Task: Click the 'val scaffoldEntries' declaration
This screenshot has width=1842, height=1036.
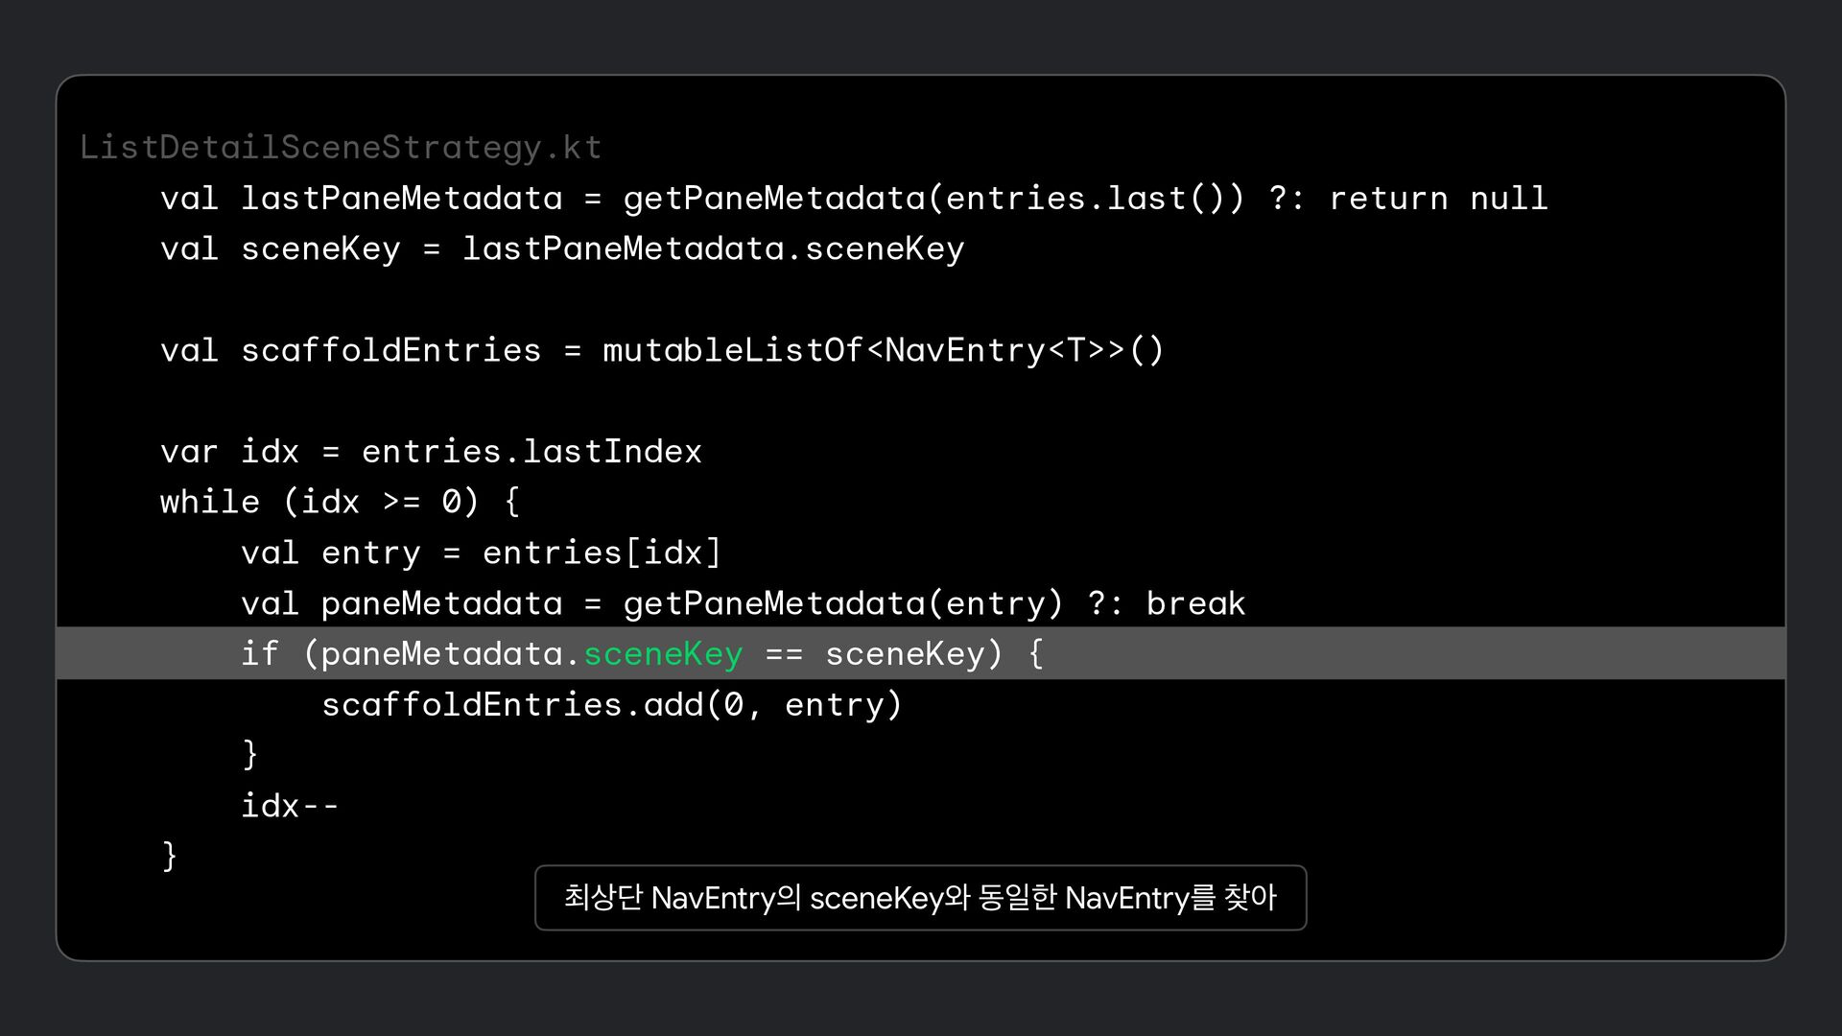Action: (350, 350)
